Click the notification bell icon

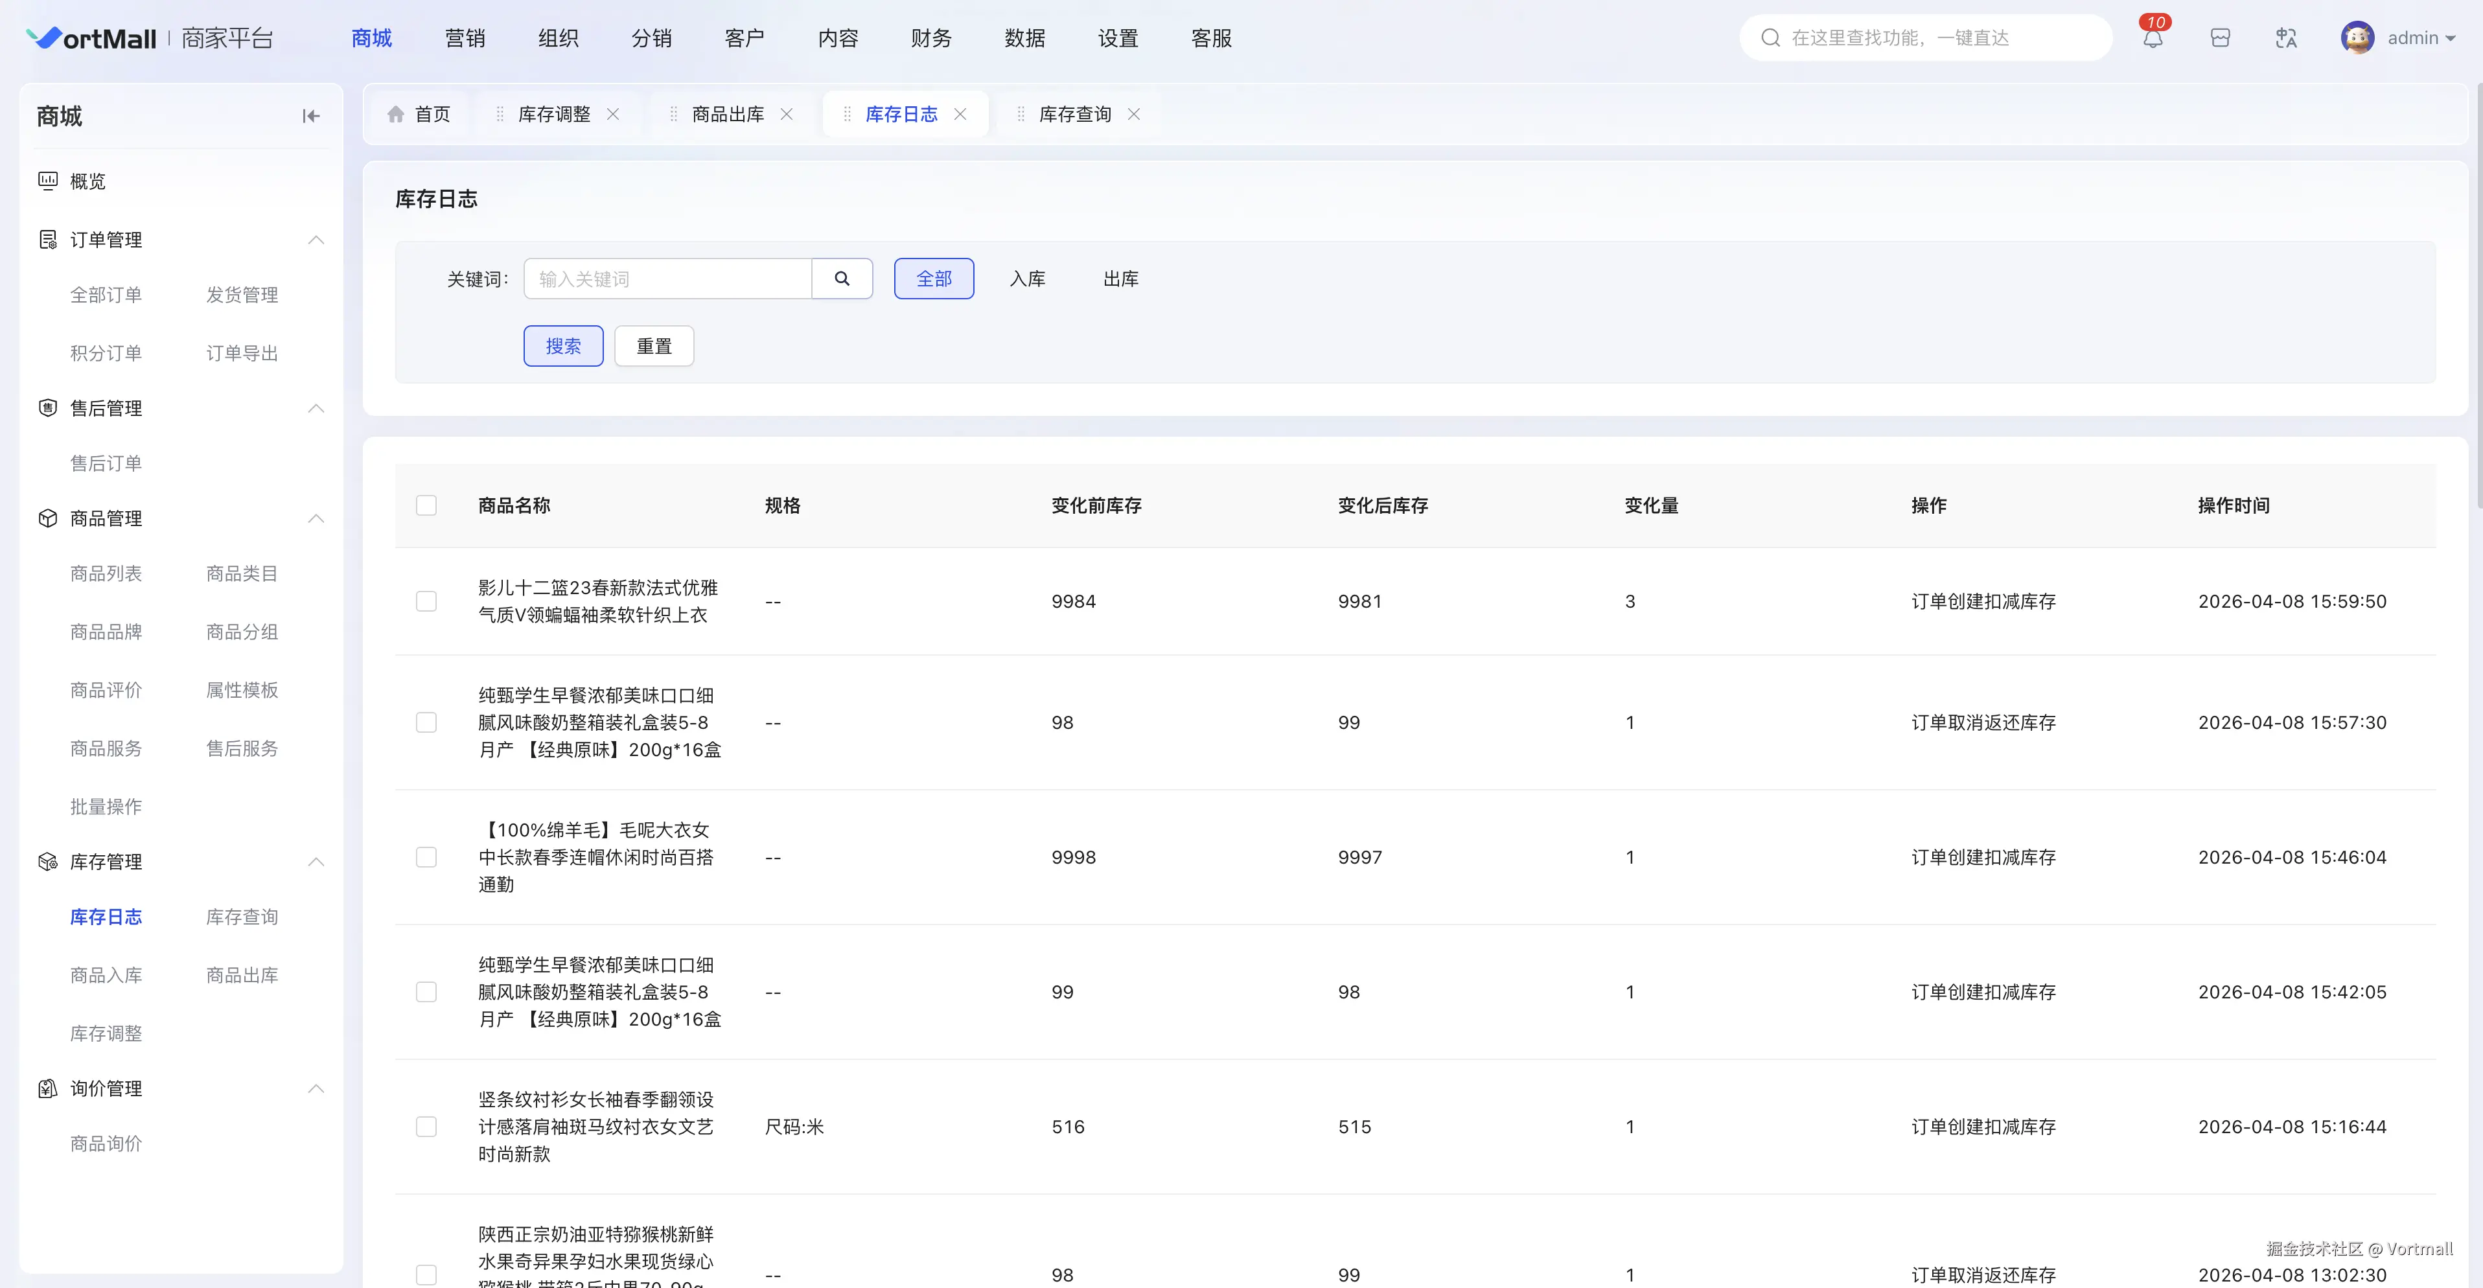coord(2153,39)
